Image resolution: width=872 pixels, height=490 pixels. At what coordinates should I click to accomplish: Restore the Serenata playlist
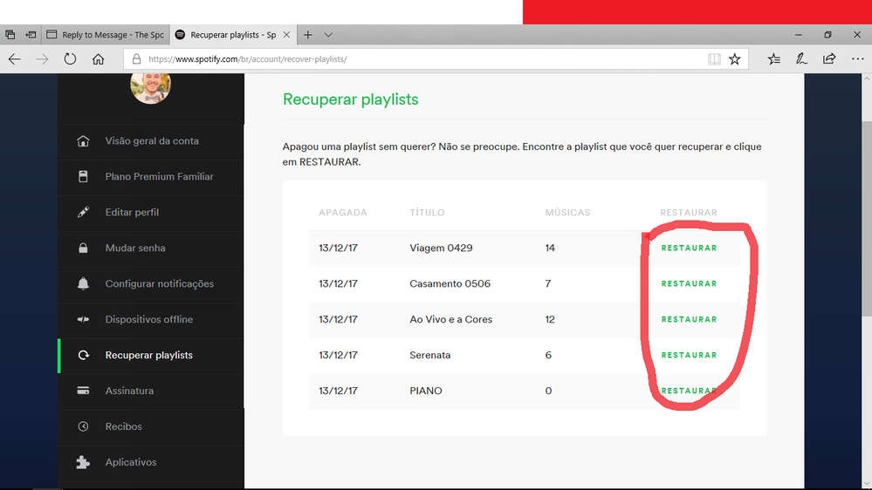tap(689, 355)
